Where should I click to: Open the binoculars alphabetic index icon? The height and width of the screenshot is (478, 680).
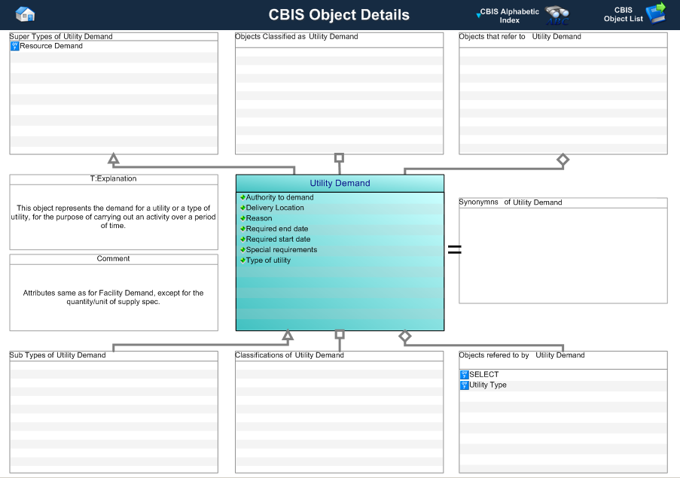[x=557, y=15]
